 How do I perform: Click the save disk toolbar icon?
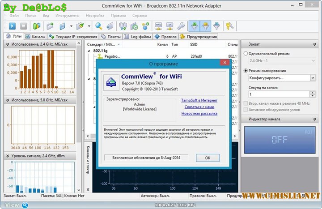pyautogui.click(x=62, y=26)
